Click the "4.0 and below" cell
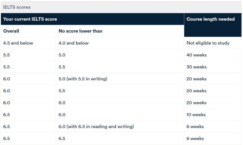243x145 pixels. pos(73,43)
